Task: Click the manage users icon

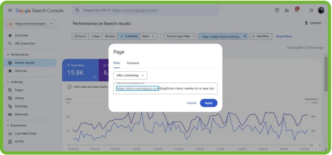Action: tap(287, 10)
